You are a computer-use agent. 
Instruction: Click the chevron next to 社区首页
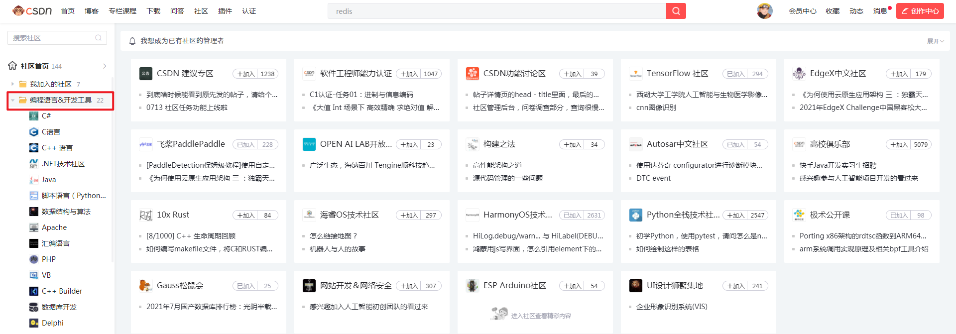[x=105, y=66]
